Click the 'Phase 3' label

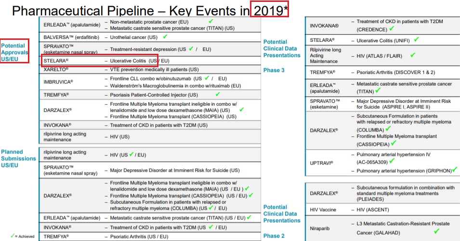274,70
